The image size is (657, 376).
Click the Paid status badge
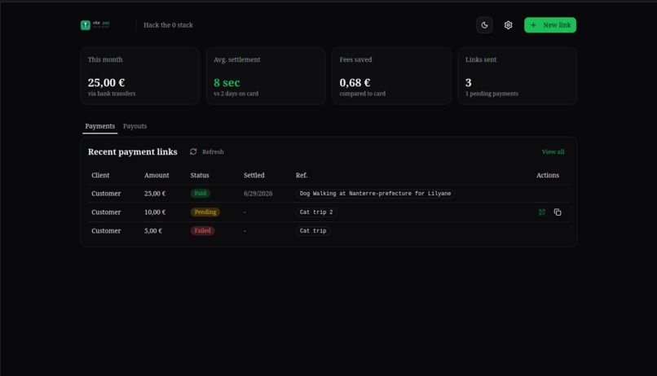(201, 193)
